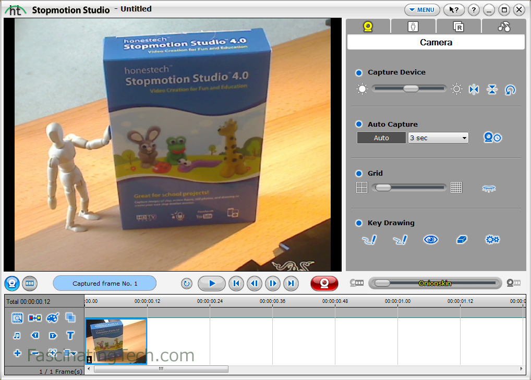Click the camera onionskin icon right of slider
The width and height of the screenshot is (531, 380).
tap(513, 283)
